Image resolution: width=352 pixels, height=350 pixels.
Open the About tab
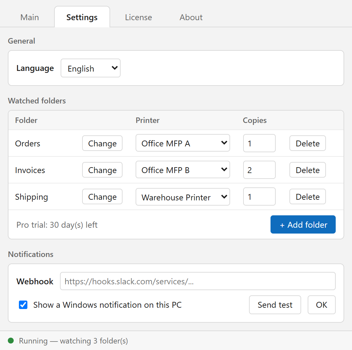(191, 17)
